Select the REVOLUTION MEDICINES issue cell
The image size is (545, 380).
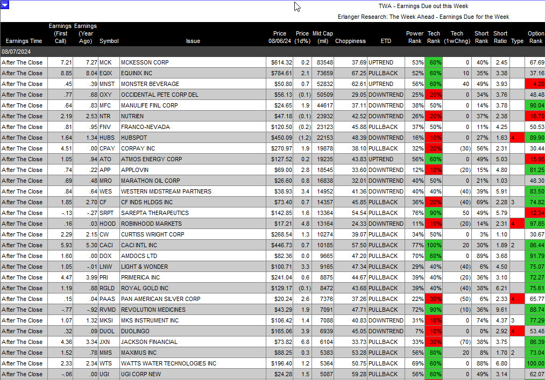pyautogui.click(x=193, y=310)
